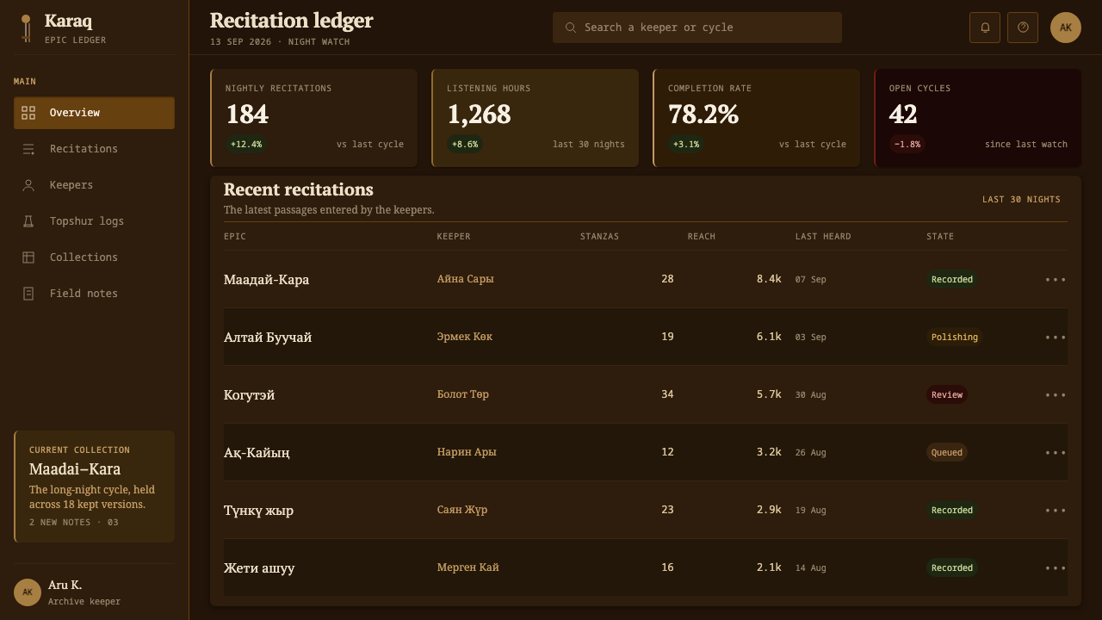Click the Karaq topshur logo icon
Viewport: 1102px width, 620px height.
point(26,28)
